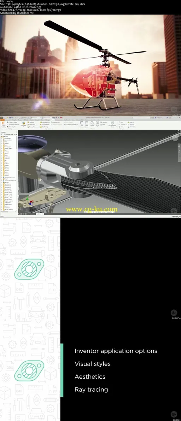Click the Ray Tracing tool in ribbon

point(43,127)
